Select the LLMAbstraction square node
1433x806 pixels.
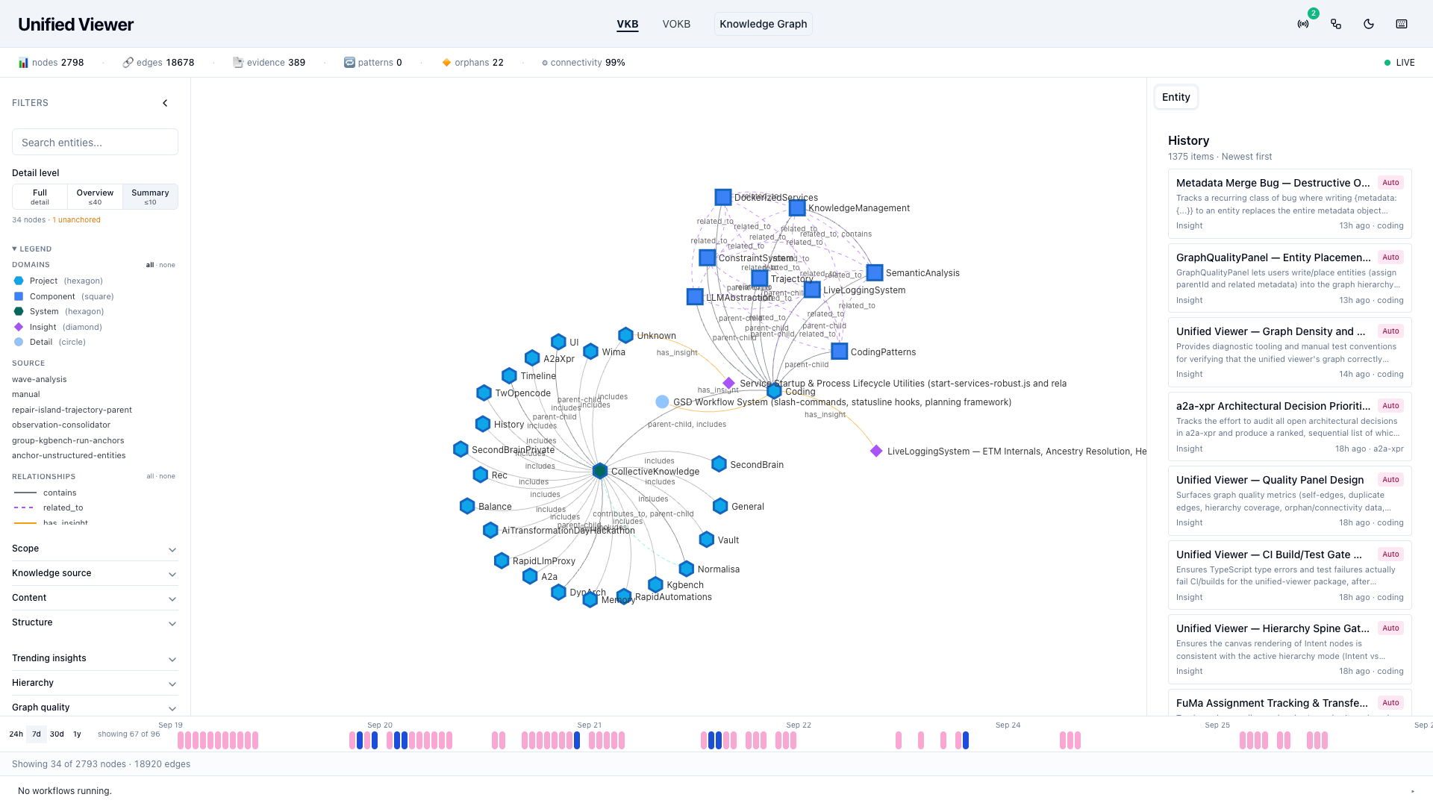coord(695,297)
